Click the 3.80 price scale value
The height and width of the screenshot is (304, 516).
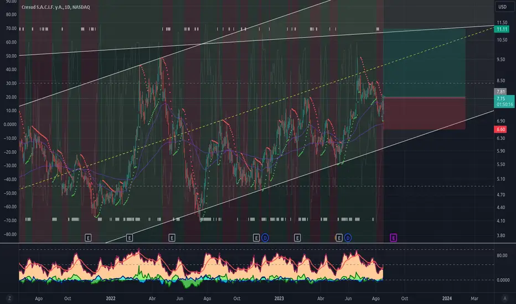(500, 235)
